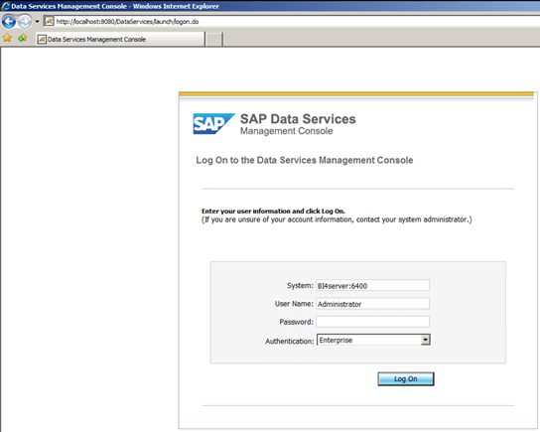Click the browser Forward arrow button
540x432 pixels.
point(25,22)
